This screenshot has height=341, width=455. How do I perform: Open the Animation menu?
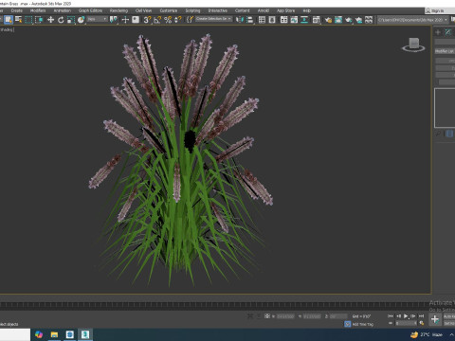[x=63, y=10]
